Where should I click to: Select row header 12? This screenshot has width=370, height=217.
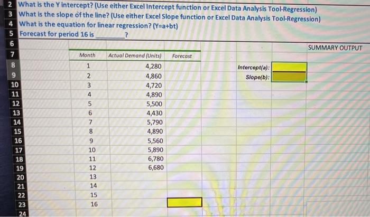pos(16,103)
